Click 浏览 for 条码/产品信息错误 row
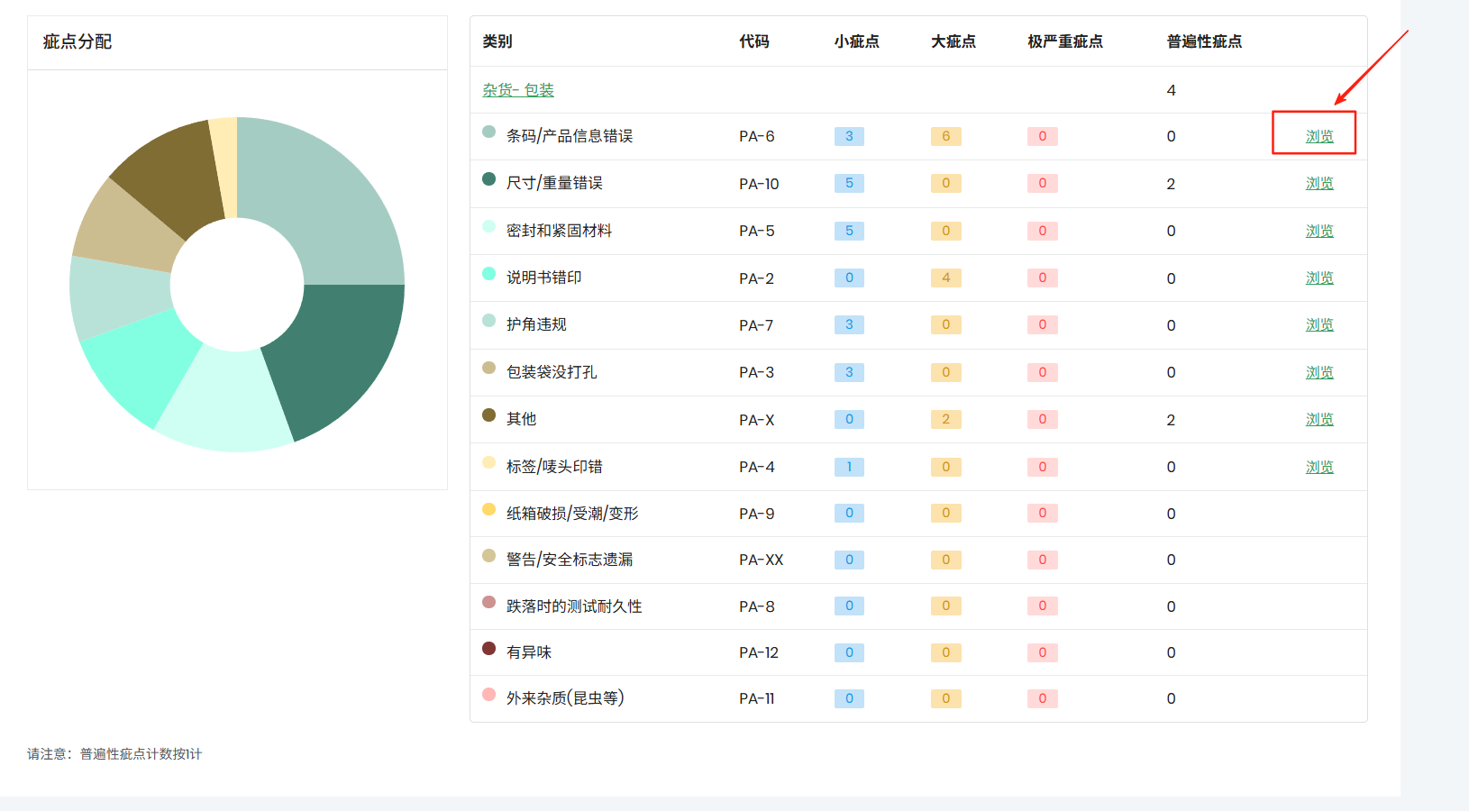 tap(1319, 136)
